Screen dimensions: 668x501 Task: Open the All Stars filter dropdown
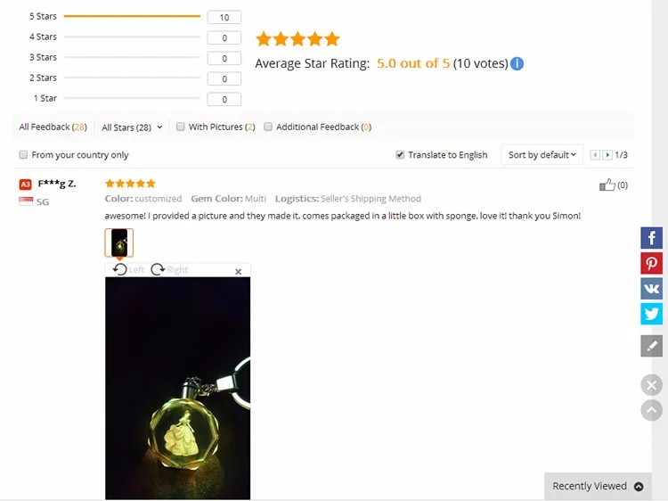(x=132, y=127)
